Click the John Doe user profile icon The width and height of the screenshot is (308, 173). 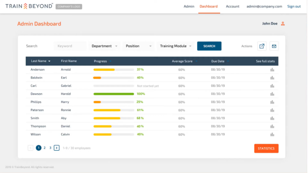pyautogui.click(x=283, y=24)
